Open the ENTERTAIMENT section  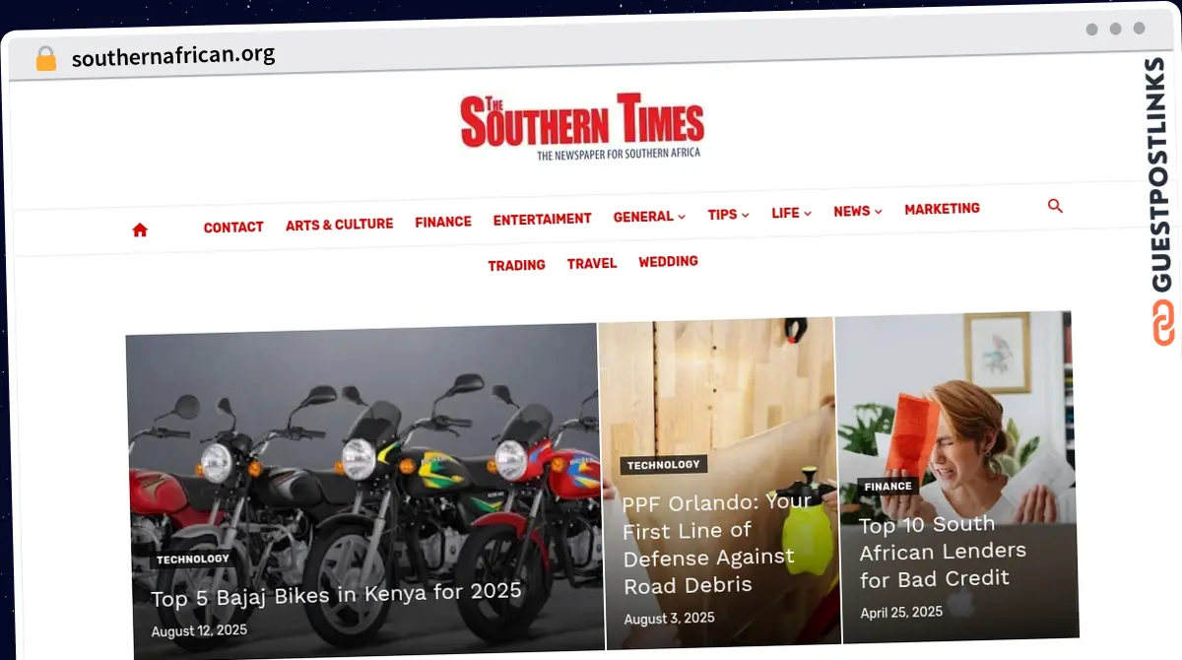(x=542, y=219)
